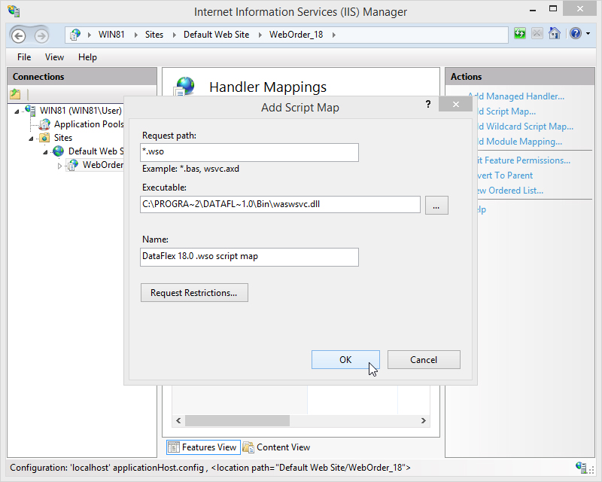Open dropdown arrow after WebOrder_18 breadcrumb
This screenshot has height=482, width=602.
(x=333, y=35)
